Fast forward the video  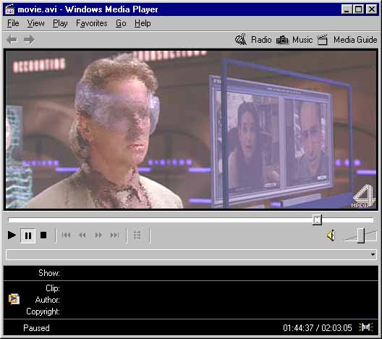tap(98, 235)
